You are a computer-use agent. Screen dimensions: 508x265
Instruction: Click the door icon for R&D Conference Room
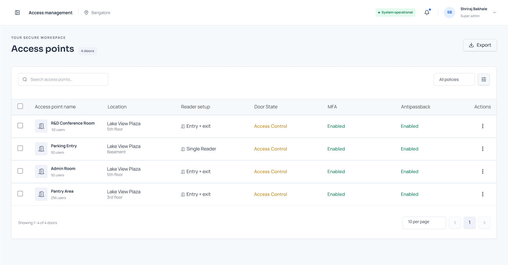[x=41, y=126]
